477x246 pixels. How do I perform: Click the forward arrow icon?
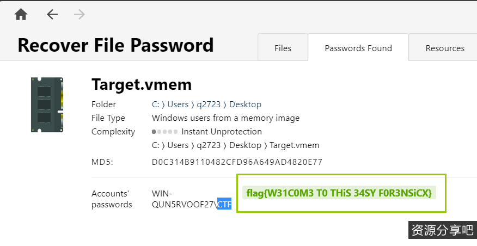pos(79,15)
